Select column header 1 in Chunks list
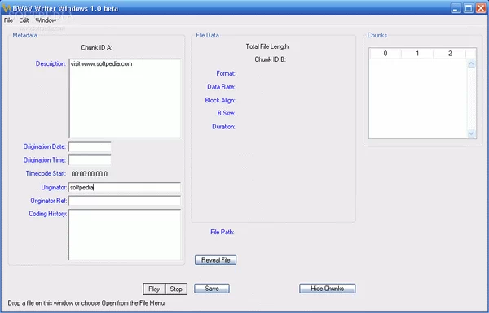Viewport: 489px width, 313px height. (x=417, y=54)
